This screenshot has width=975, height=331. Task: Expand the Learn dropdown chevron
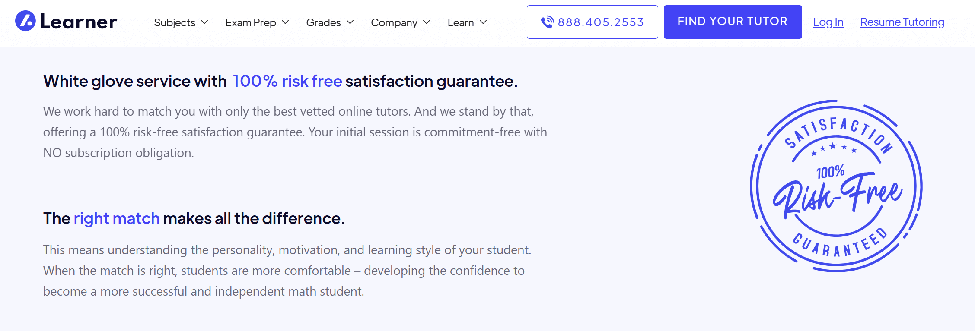pyautogui.click(x=484, y=22)
